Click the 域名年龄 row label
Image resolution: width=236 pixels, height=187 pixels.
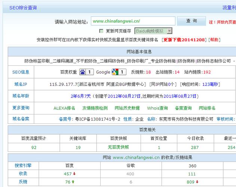[x=21, y=96]
